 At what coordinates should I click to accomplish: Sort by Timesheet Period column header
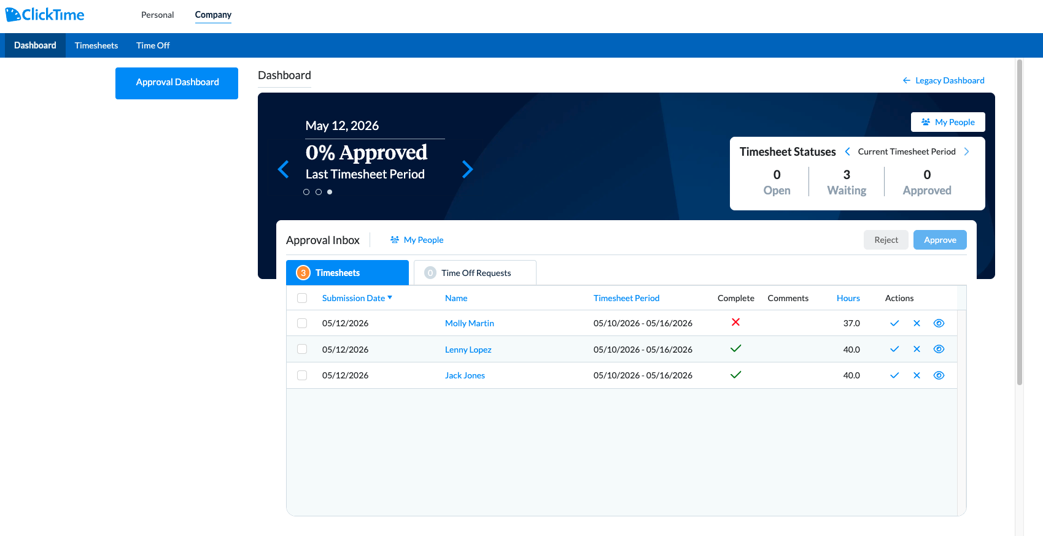point(626,298)
